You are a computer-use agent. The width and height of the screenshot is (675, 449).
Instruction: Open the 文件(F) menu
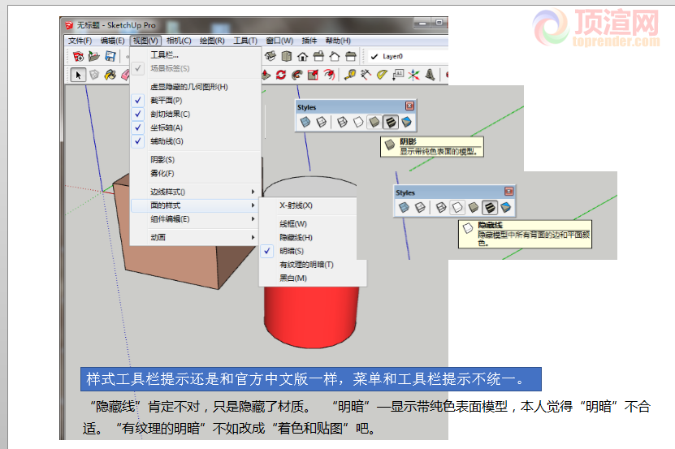(80, 41)
